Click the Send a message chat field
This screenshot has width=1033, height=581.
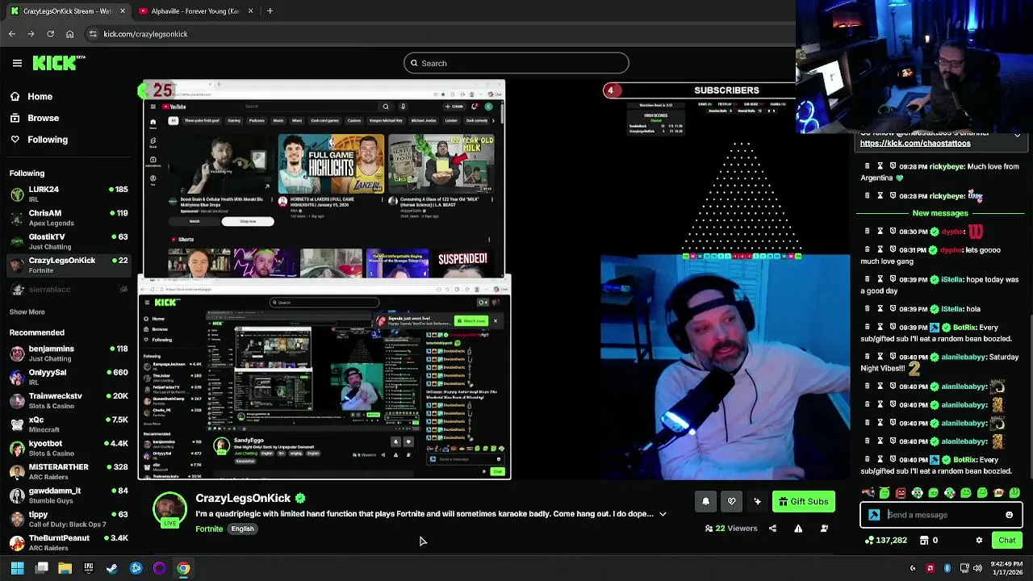pyautogui.click(x=942, y=515)
